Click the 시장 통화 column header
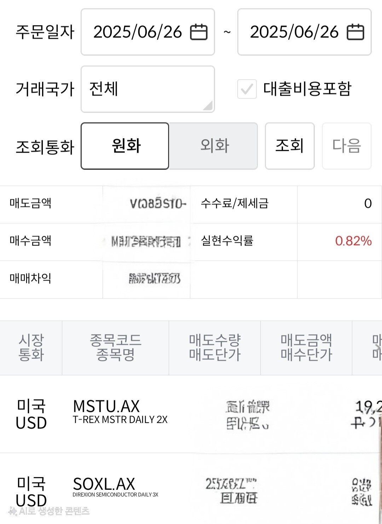This screenshot has height=524, width=382. pyautogui.click(x=31, y=348)
